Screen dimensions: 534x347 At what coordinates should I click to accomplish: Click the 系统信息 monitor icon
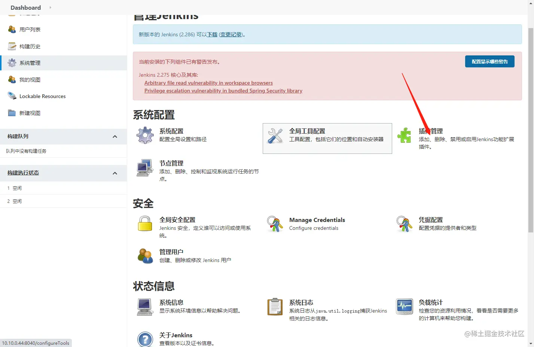[x=145, y=307]
